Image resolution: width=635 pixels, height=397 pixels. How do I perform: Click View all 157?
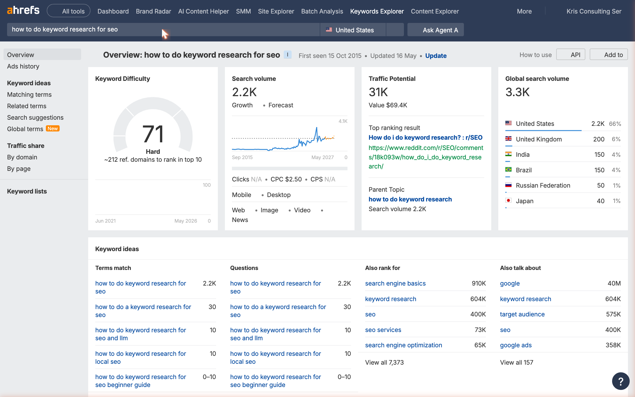tap(517, 362)
